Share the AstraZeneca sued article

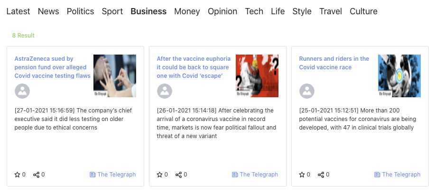pyautogui.click(x=36, y=175)
